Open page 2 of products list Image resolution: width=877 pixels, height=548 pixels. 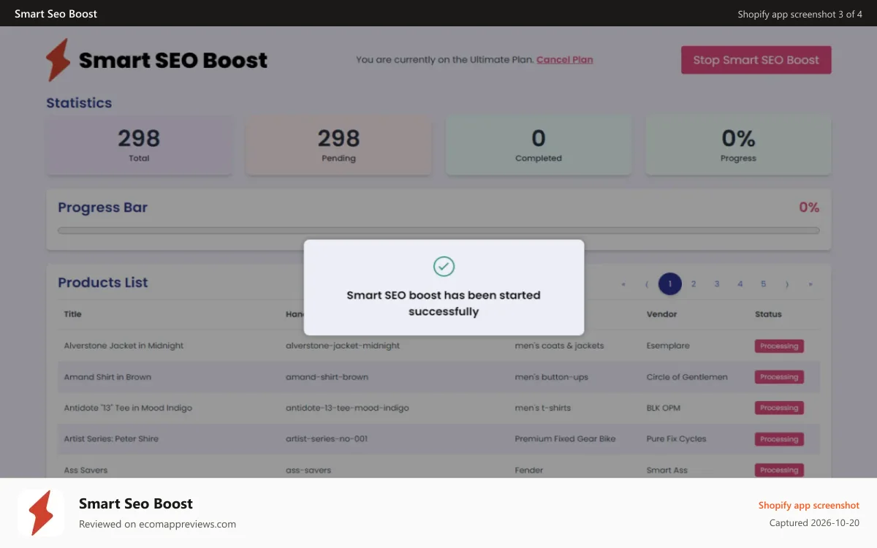pyautogui.click(x=694, y=284)
